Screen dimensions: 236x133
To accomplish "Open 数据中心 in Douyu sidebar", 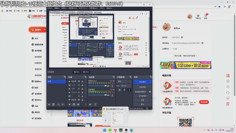I will (37, 82).
